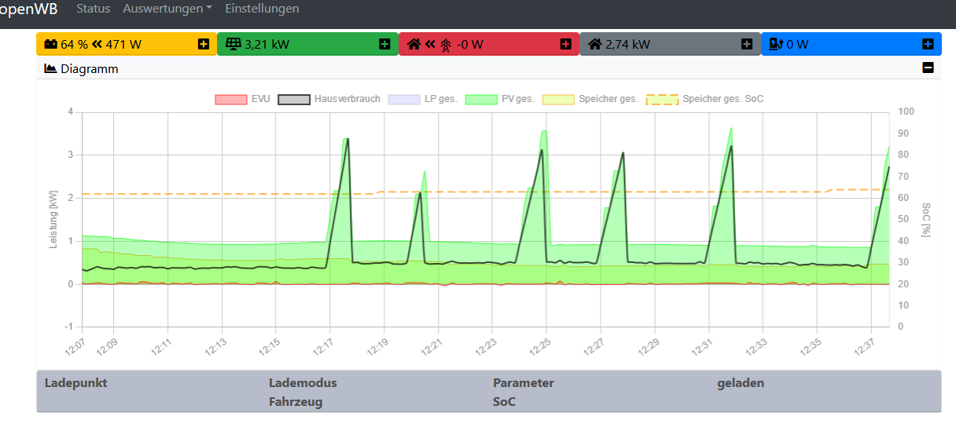Click the battery icon in yellow tile
The height and width of the screenshot is (431, 956).
coord(50,44)
